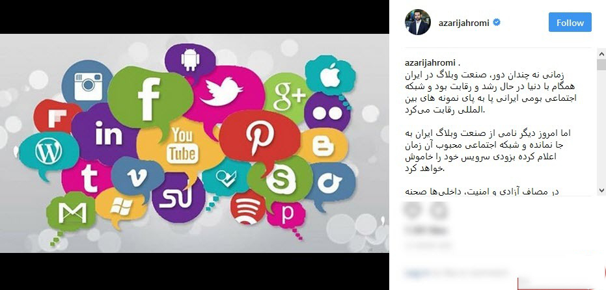
Task: Click the Skype green bubble
Action: point(280,179)
